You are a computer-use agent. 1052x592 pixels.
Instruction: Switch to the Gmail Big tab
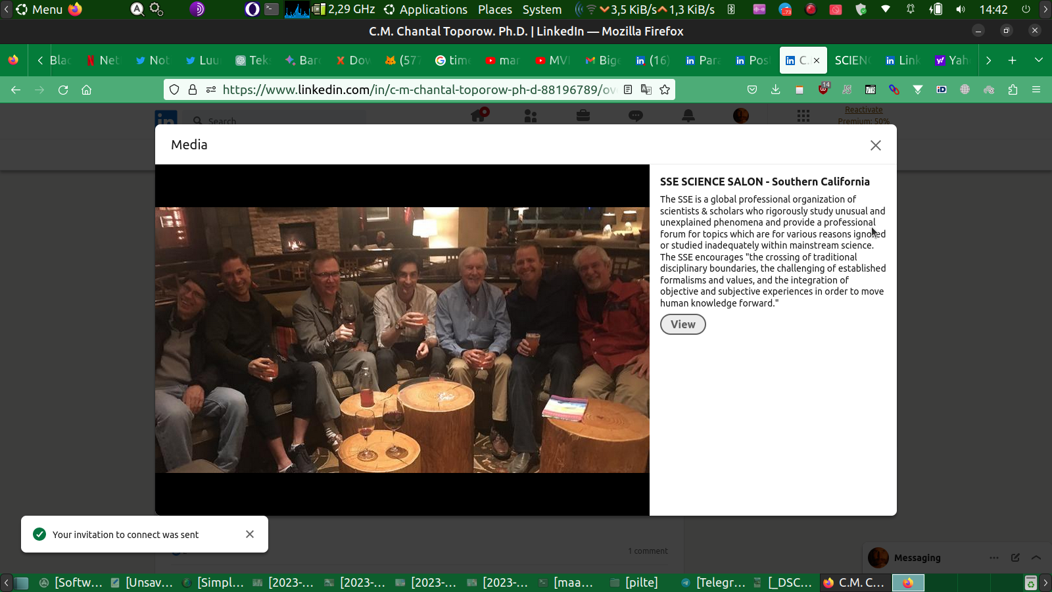[x=603, y=61]
